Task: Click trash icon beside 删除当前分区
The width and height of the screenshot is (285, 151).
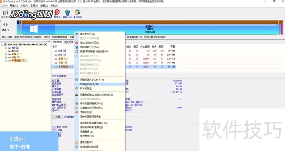Action: click(77, 47)
